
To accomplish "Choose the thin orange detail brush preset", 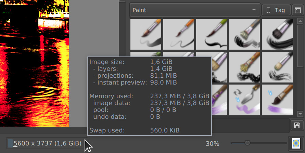I will click(x=179, y=34).
